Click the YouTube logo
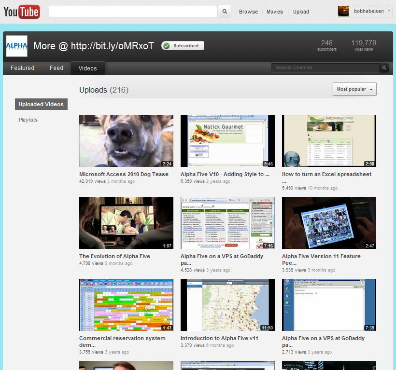Viewport: 396px width, 370px height. click(x=21, y=12)
